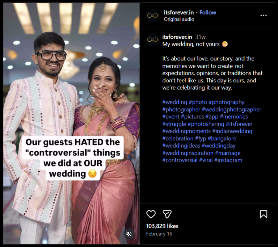Viewport: 278px width, 247px height.
Task: Click the wedding video to pause playback
Action: [x=71, y=93]
